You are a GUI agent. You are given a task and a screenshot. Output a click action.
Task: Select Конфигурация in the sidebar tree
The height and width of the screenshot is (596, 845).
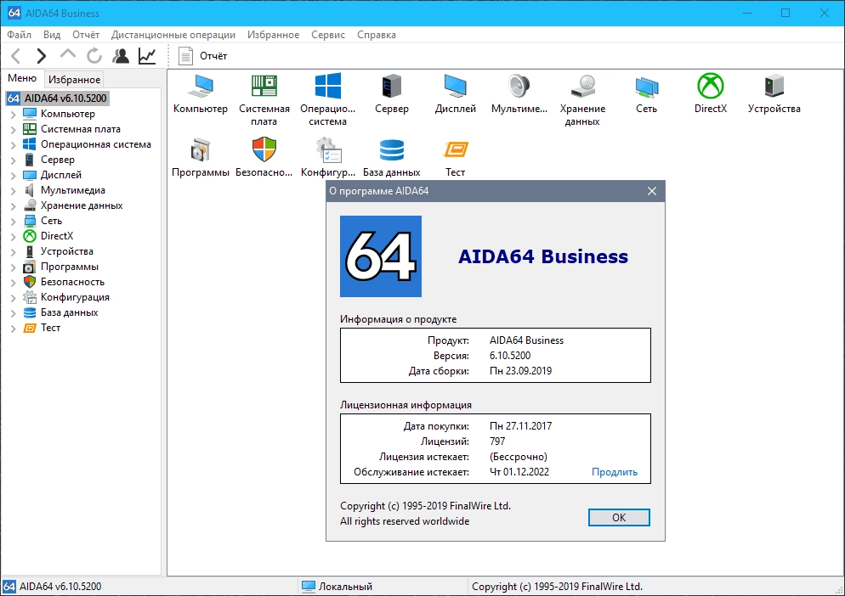pyautogui.click(x=75, y=297)
